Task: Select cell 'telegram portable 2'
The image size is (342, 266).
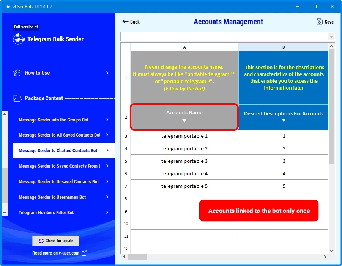Action: coord(184,149)
